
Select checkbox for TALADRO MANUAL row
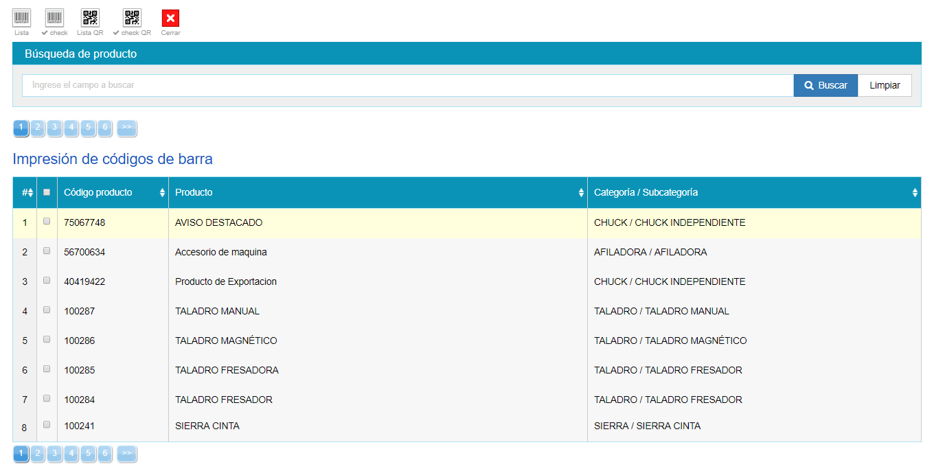point(47,310)
